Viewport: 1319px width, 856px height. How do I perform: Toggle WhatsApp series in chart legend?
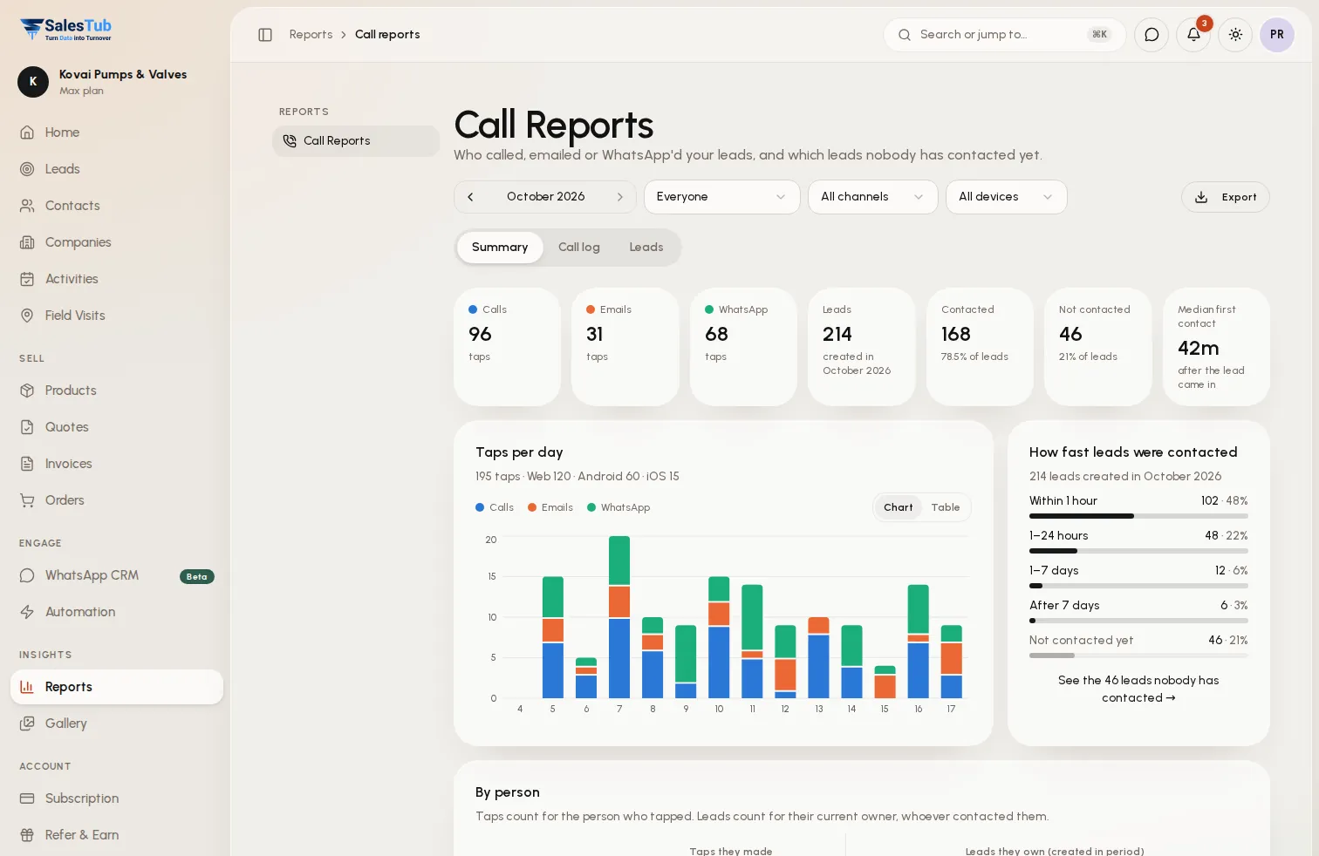pyautogui.click(x=618, y=507)
